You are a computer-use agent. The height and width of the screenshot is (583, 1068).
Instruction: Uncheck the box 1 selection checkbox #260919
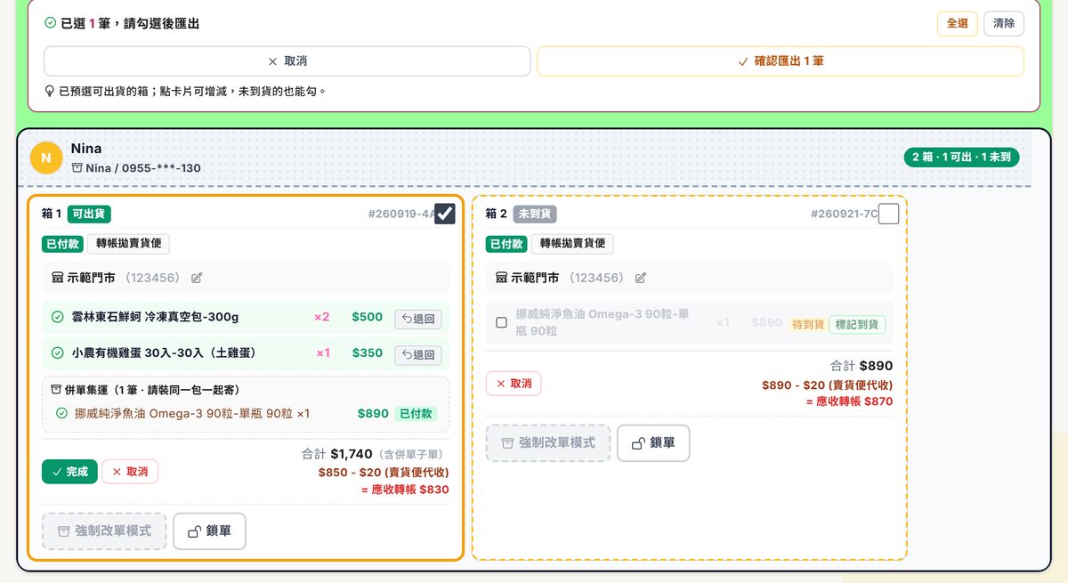tap(445, 214)
